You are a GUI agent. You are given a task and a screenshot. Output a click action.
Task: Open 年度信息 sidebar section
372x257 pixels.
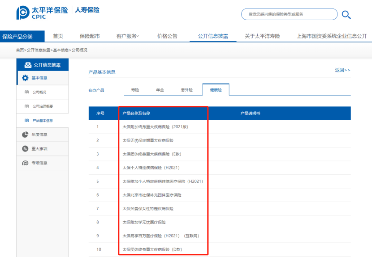pyautogui.click(x=43, y=135)
